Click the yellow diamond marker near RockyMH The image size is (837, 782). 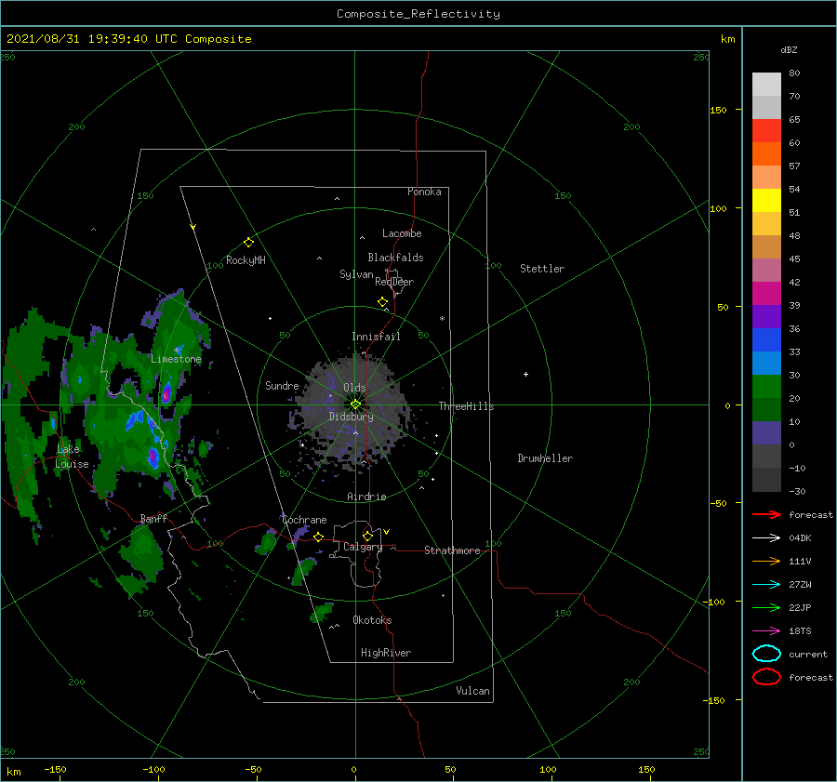(248, 242)
